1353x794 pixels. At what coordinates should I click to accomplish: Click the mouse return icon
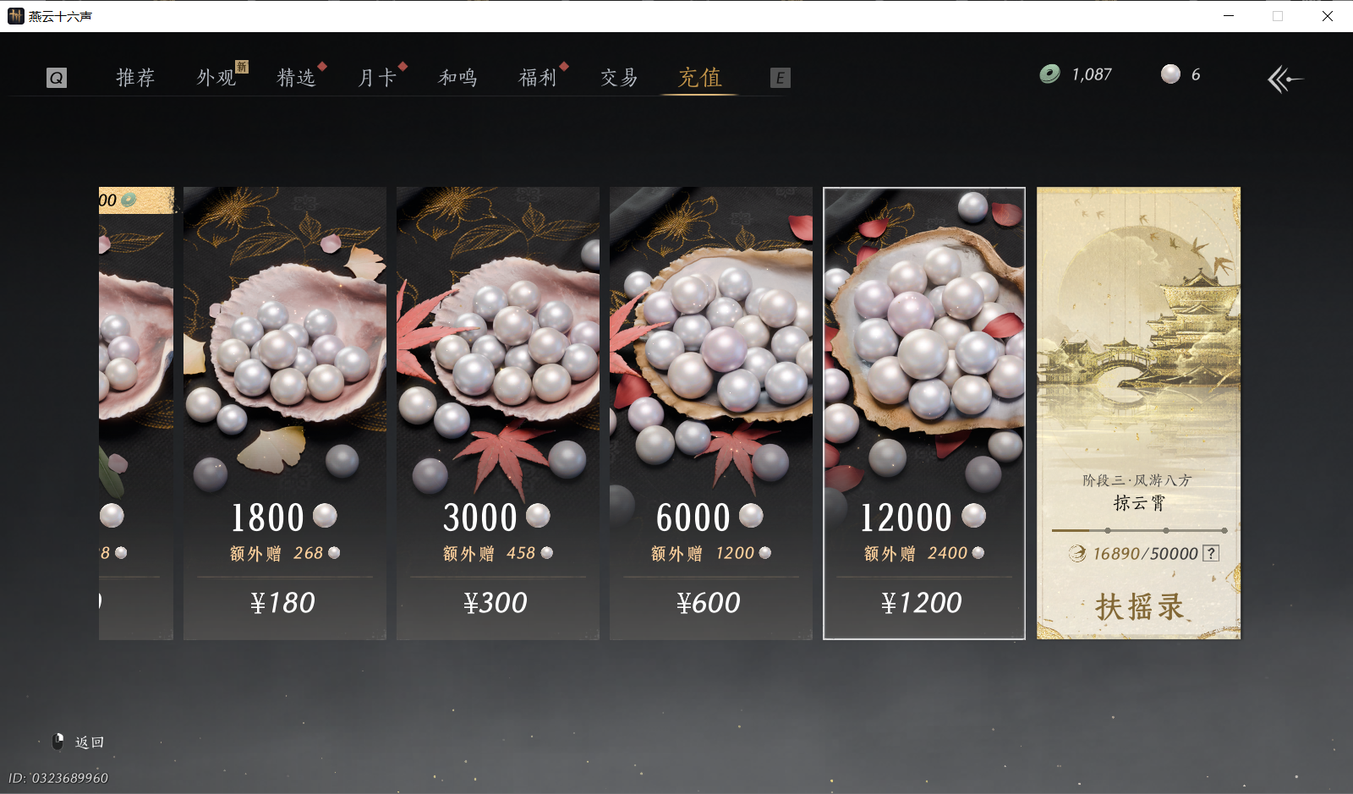(x=58, y=742)
